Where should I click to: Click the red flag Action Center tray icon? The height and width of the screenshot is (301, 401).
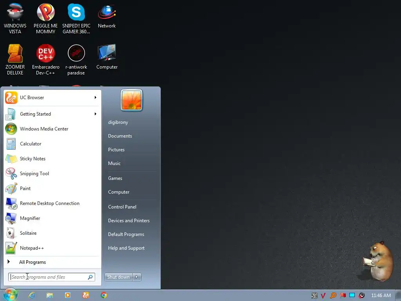(343, 296)
